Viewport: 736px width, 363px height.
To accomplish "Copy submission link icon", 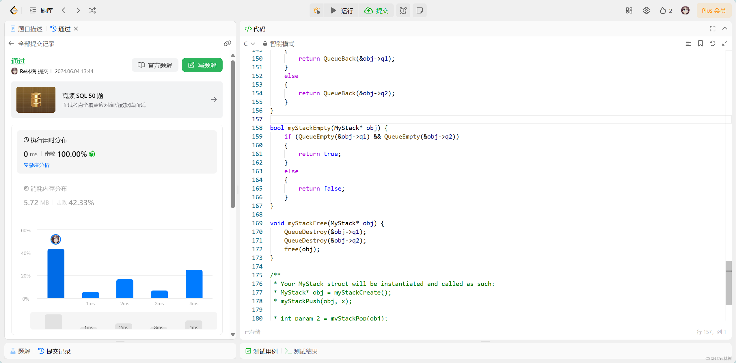I will click(228, 43).
